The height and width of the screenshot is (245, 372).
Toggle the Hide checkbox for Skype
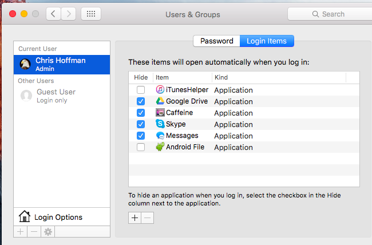(141, 124)
